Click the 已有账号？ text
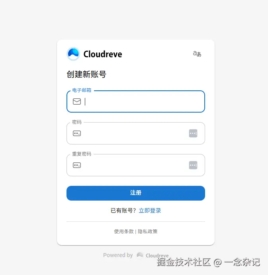The width and height of the screenshot is (268, 275). 123,211
